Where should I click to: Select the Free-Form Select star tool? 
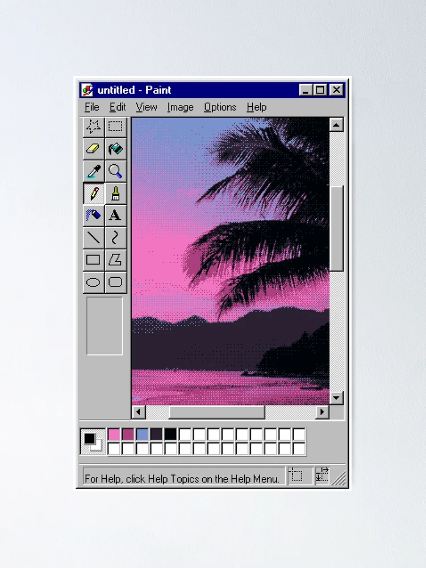point(94,127)
